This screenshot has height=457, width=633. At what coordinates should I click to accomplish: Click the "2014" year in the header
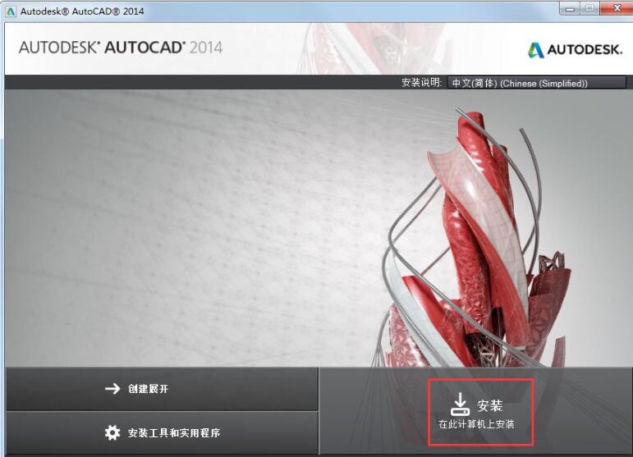[x=205, y=47]
